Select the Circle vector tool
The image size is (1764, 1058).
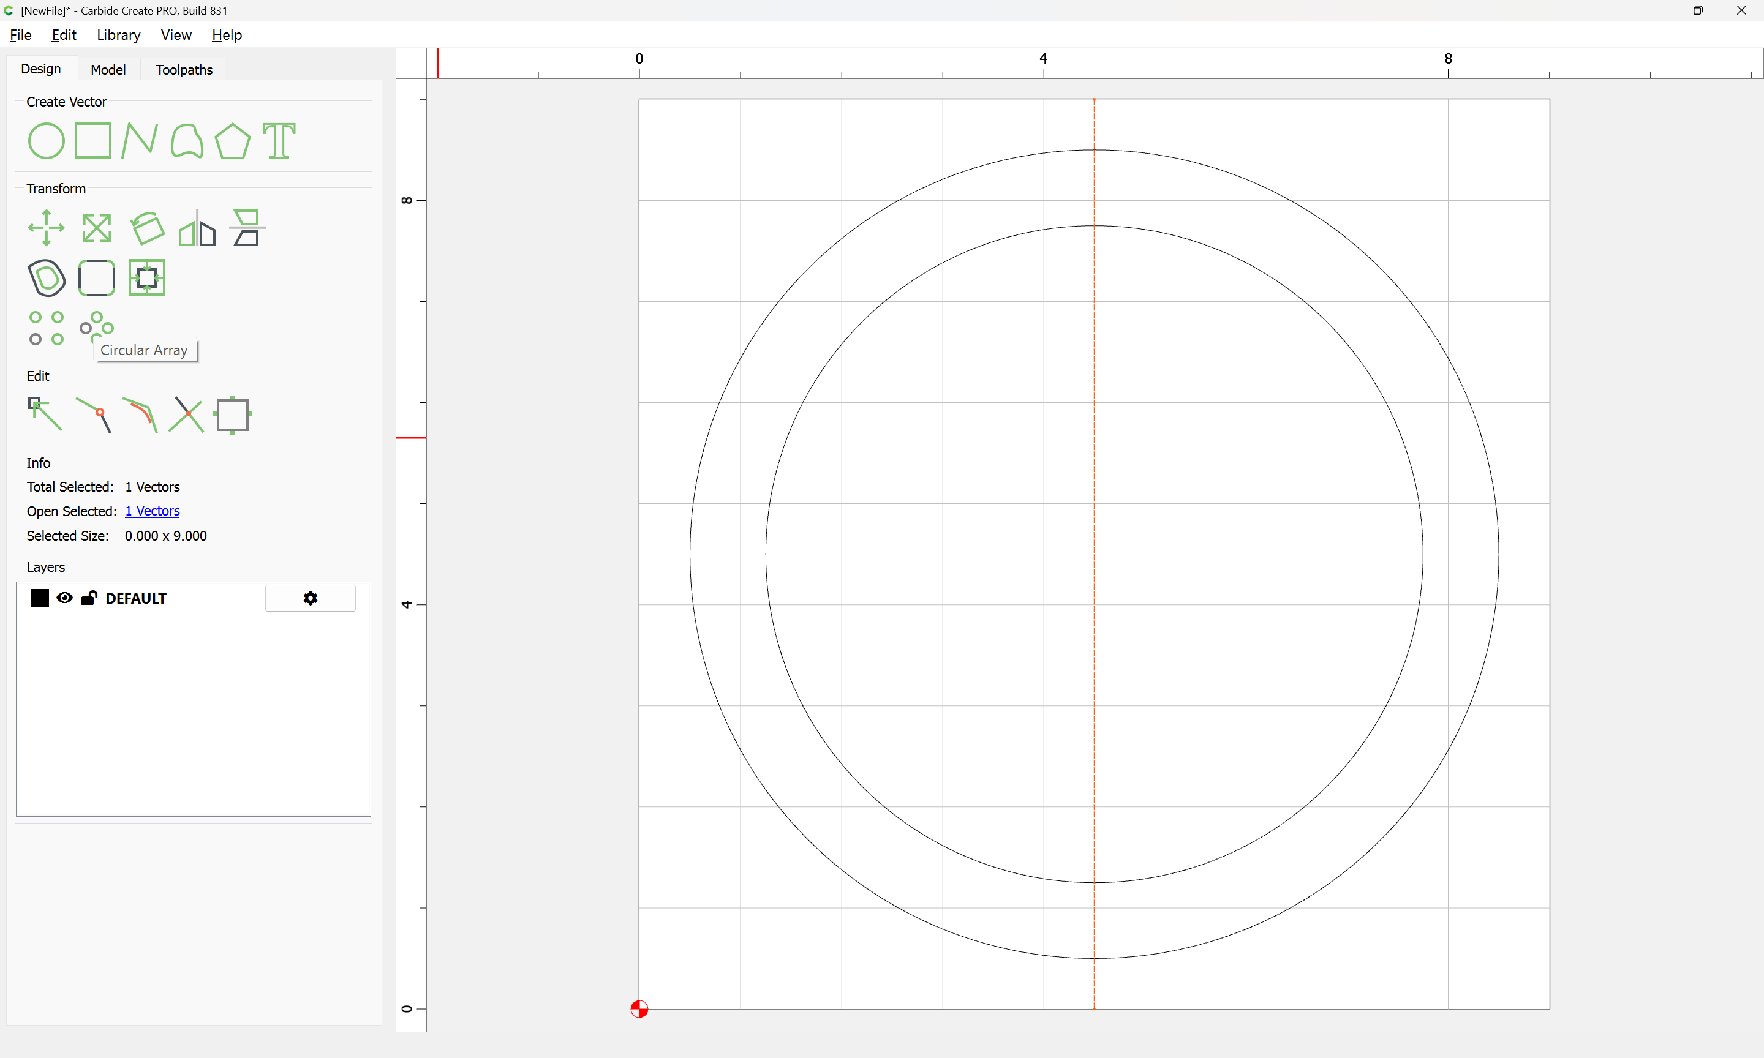(x=47, y=140)
